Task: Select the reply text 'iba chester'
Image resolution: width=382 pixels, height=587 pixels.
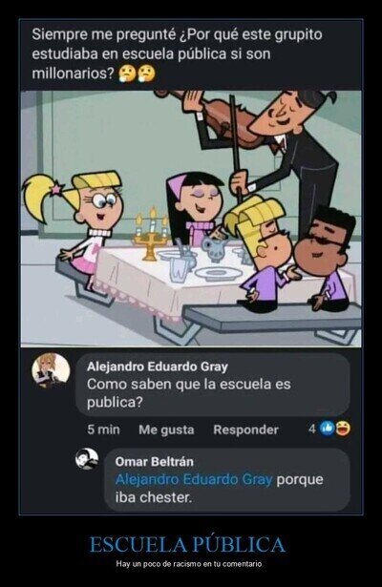Action: click(x=153, y=498)
